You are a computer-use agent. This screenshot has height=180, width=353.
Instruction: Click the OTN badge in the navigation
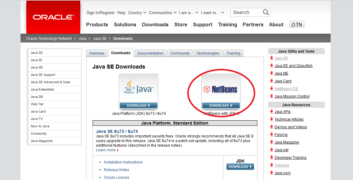[297, 24]
